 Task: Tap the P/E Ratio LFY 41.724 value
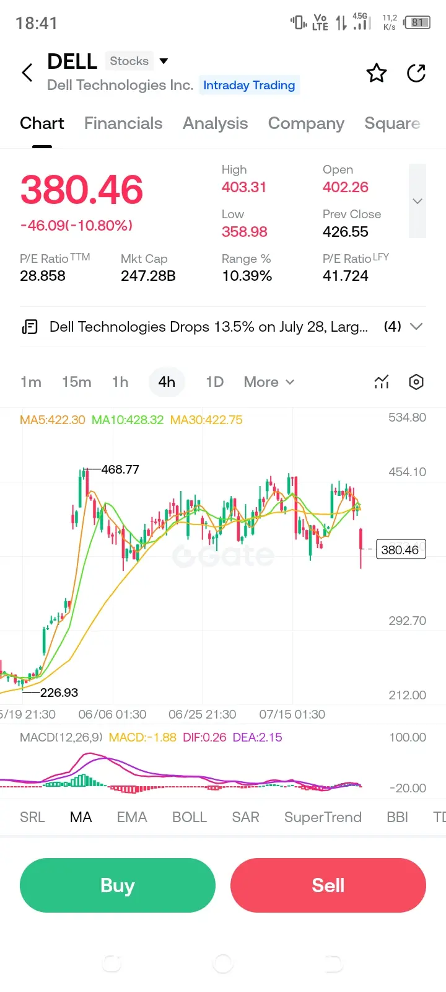346,276
